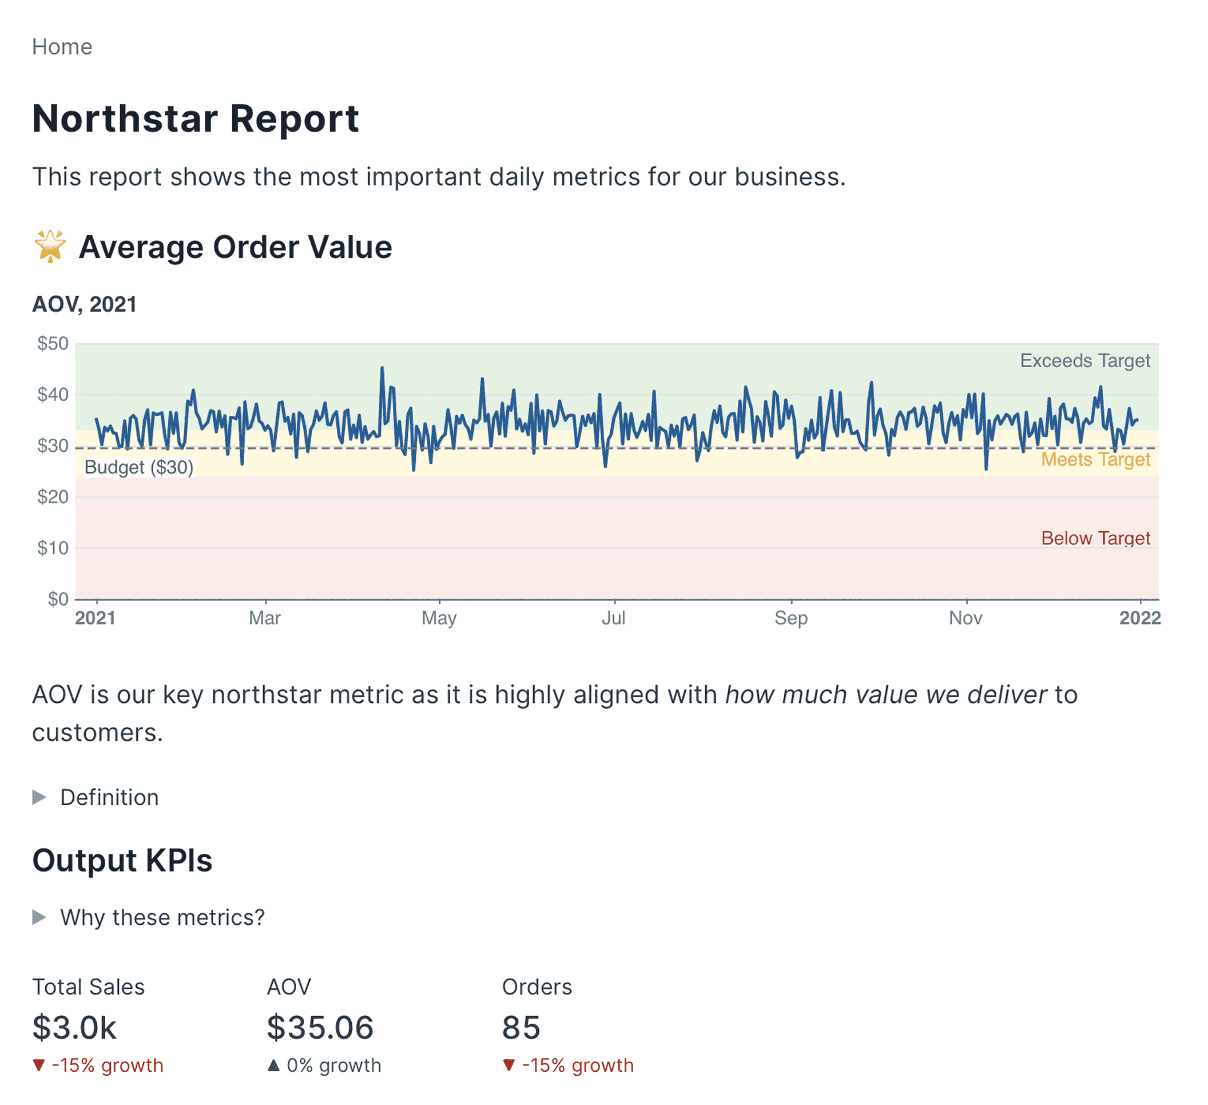Click the Total Sales $3.0k value
This screenshot has width=1208, height=1105.
click(x=74, y=1027)
